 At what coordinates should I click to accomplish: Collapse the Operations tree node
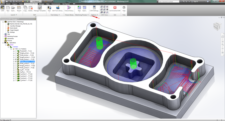[x=3, y=43]
